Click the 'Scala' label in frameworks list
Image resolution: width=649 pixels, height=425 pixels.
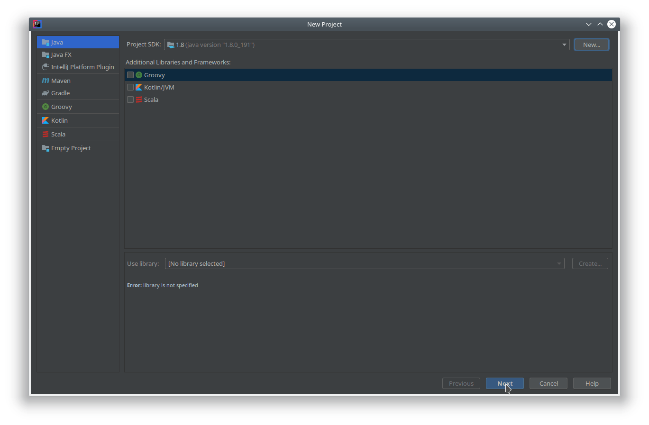(x=151, y=99)
